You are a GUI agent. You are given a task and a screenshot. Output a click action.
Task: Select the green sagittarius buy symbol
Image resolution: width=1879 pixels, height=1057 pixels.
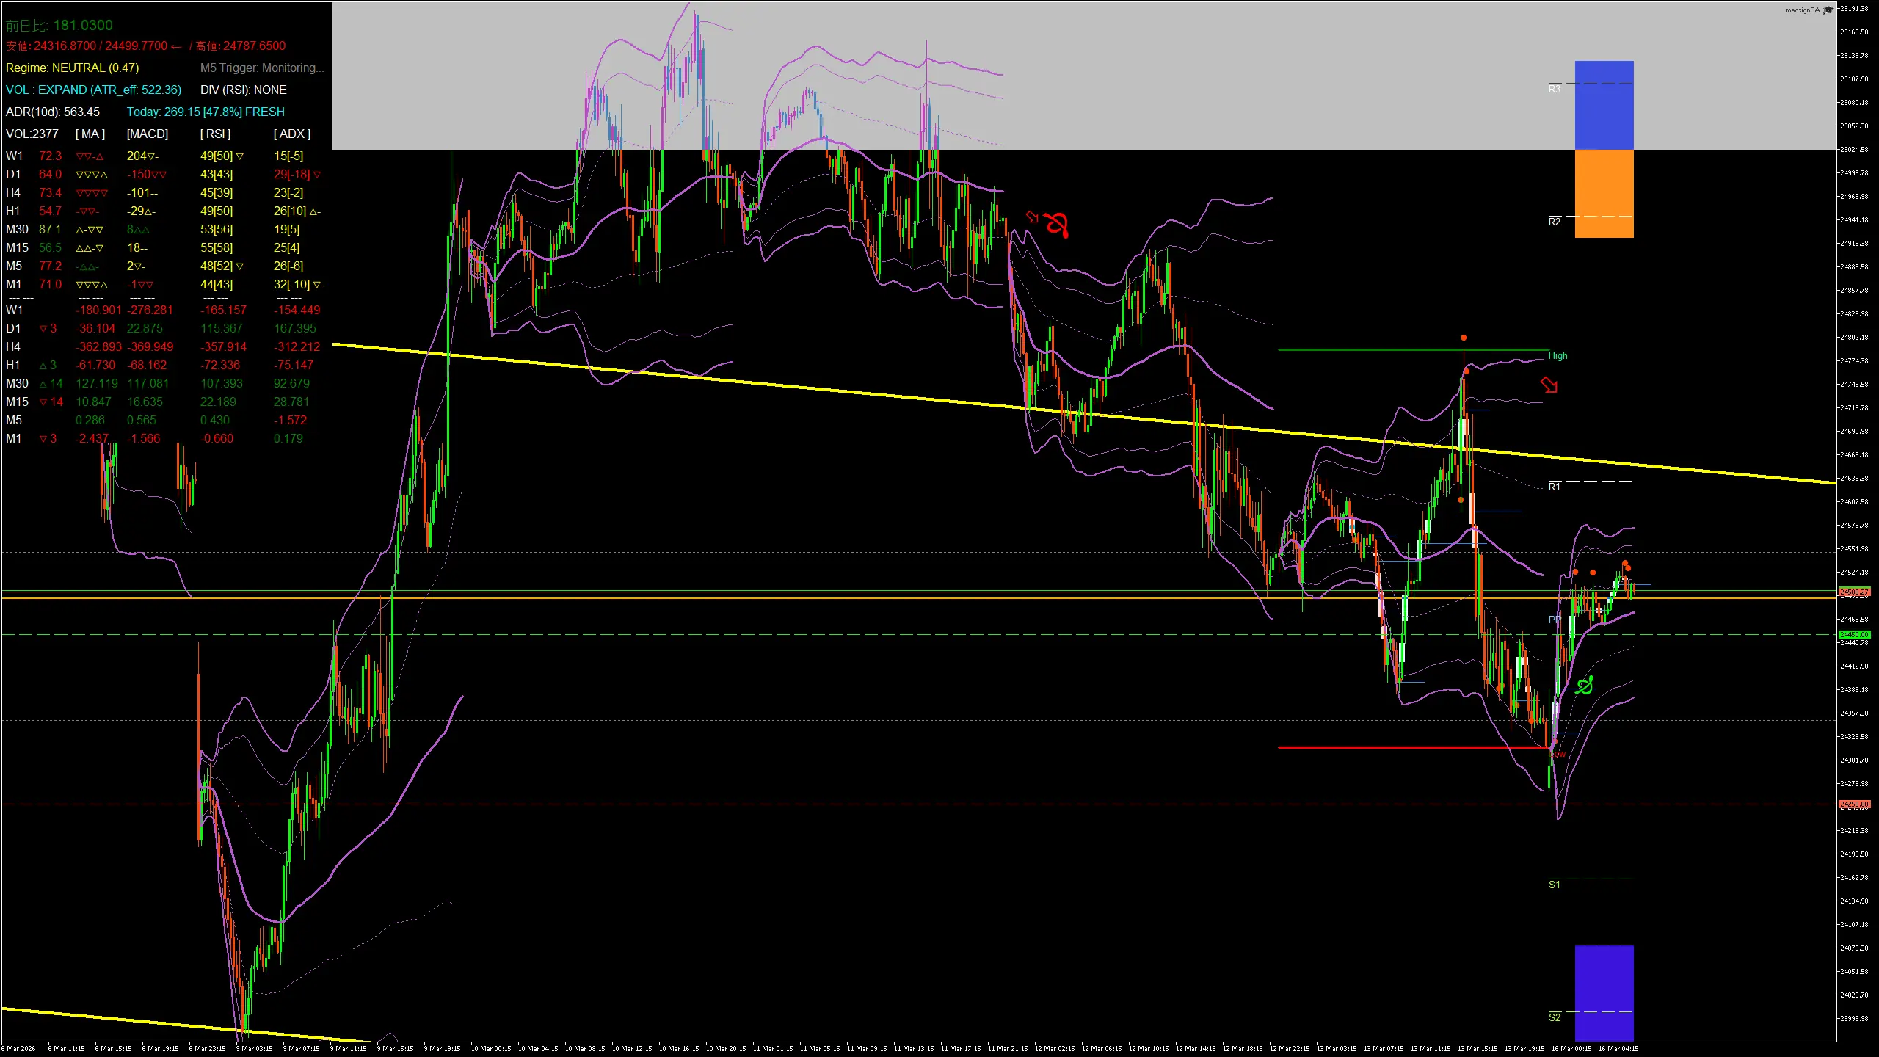1585,686
